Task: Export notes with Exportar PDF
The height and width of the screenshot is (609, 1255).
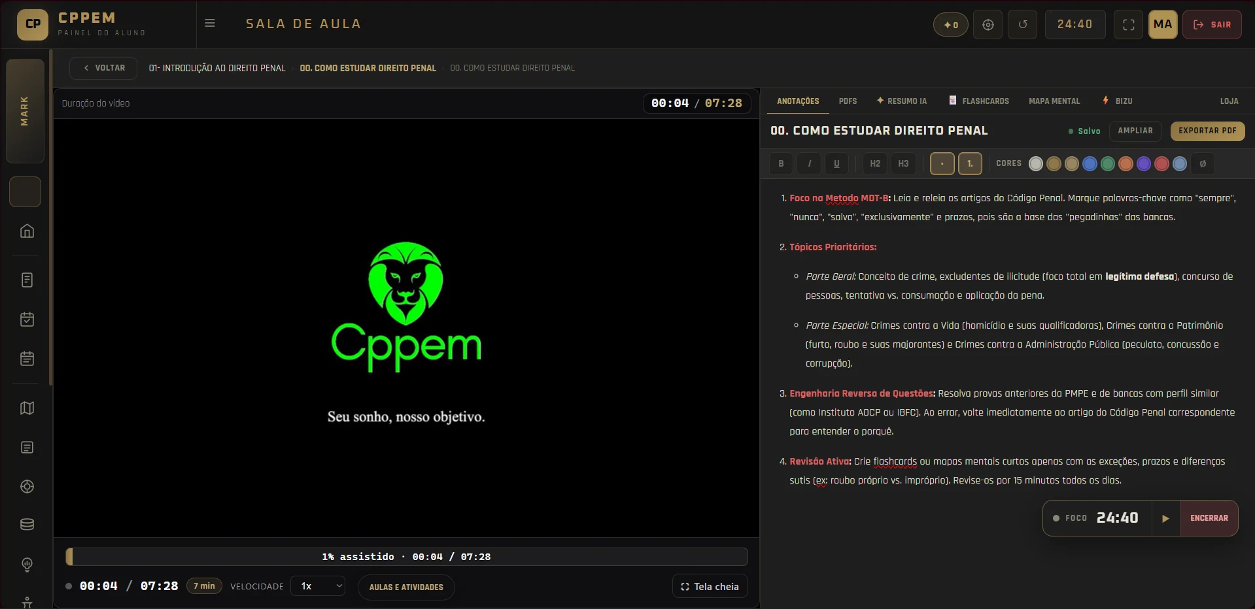Action: [x=1207, y=131]
